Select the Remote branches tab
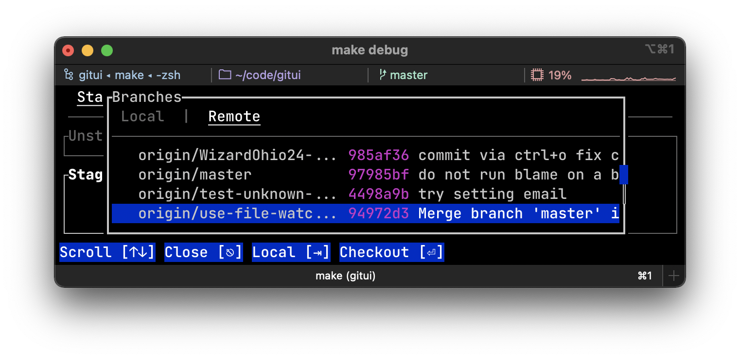The image size is (740, 359). [x=234, y=116]
